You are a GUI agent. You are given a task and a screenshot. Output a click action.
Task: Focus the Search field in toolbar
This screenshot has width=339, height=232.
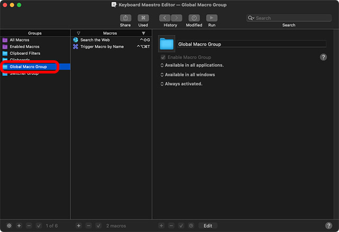[x=289, y=18]
